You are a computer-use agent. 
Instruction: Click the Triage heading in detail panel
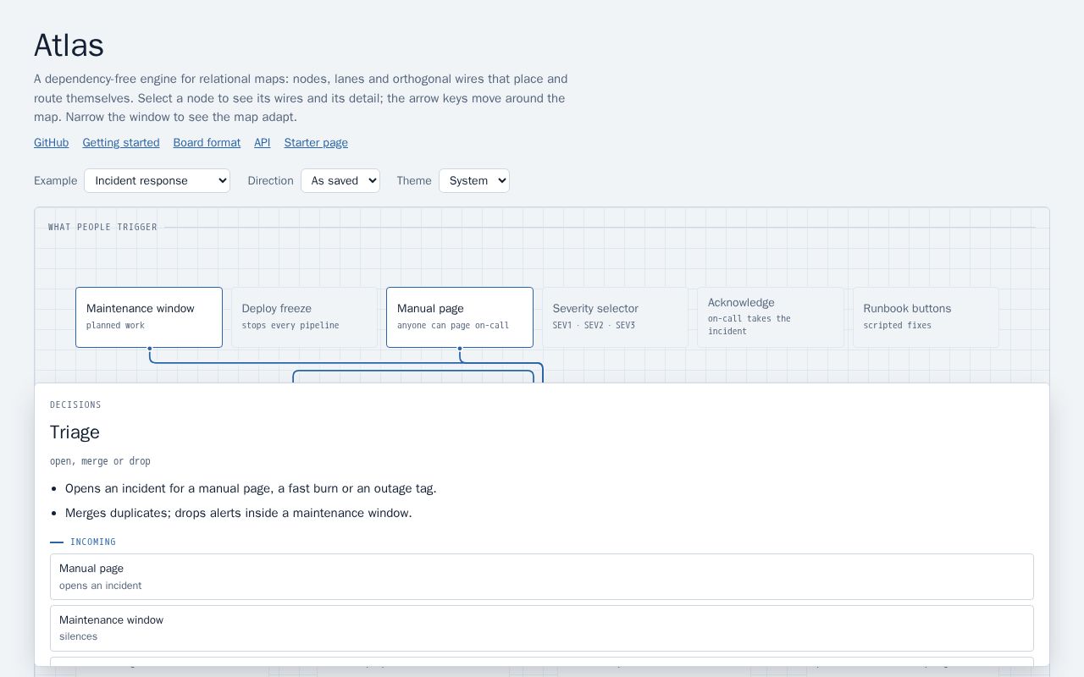point(75,432)
